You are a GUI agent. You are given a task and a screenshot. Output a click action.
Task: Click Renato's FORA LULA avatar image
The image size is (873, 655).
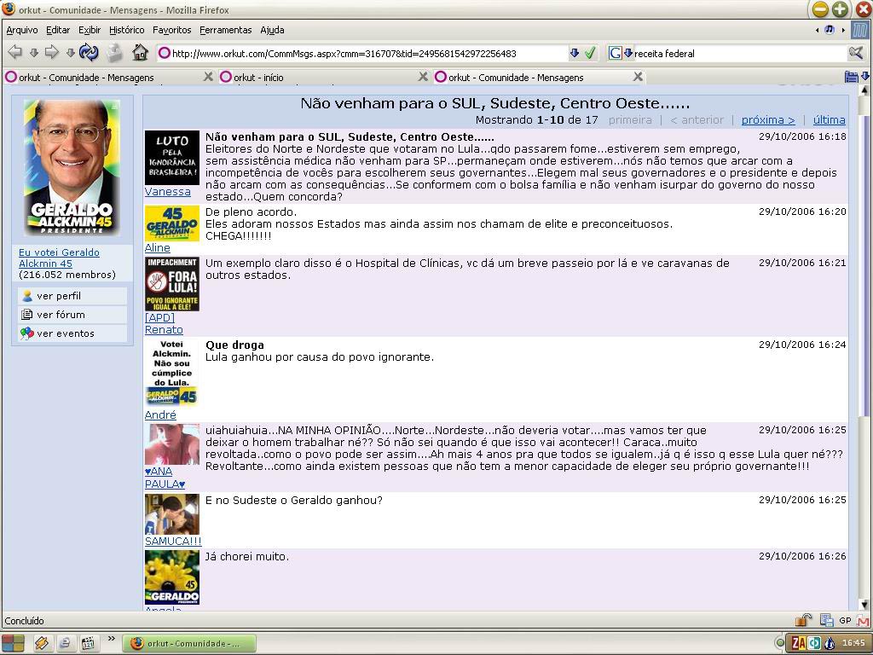click(171, 283)
